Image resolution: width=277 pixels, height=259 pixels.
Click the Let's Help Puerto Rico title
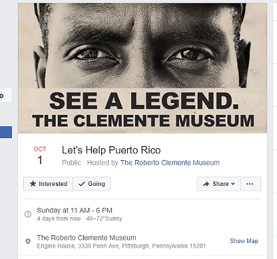pos(111,150)
